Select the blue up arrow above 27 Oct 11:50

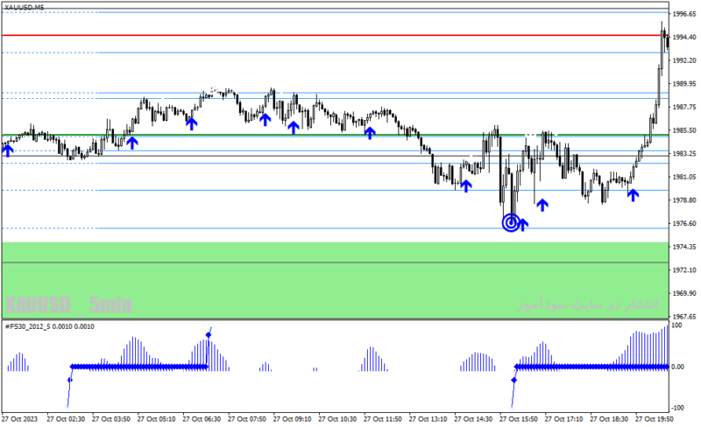369,133
